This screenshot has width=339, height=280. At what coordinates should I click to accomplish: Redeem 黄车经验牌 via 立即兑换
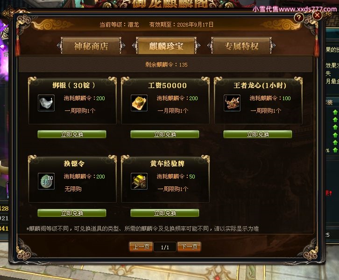click(165, 213)
